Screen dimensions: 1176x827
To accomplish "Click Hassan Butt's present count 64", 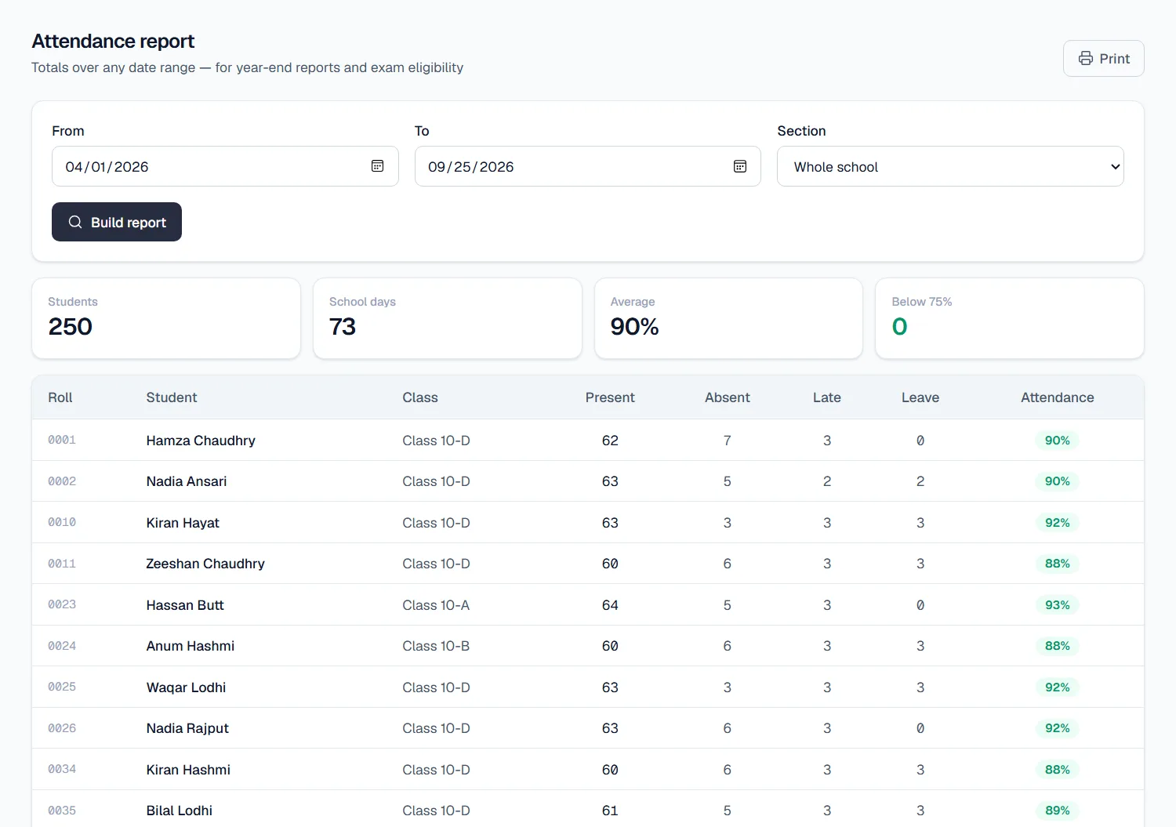I will tap(610, 605).
